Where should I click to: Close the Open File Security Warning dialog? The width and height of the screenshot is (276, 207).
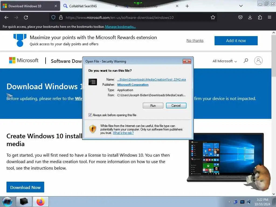187,61
